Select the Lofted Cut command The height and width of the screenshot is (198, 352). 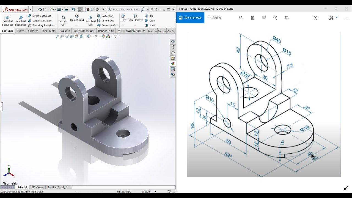pos(105,21)
